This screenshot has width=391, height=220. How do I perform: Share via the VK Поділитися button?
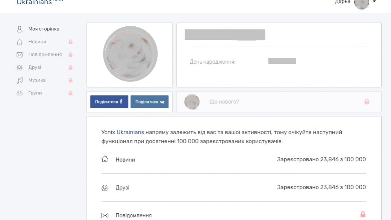pos(149,102)
